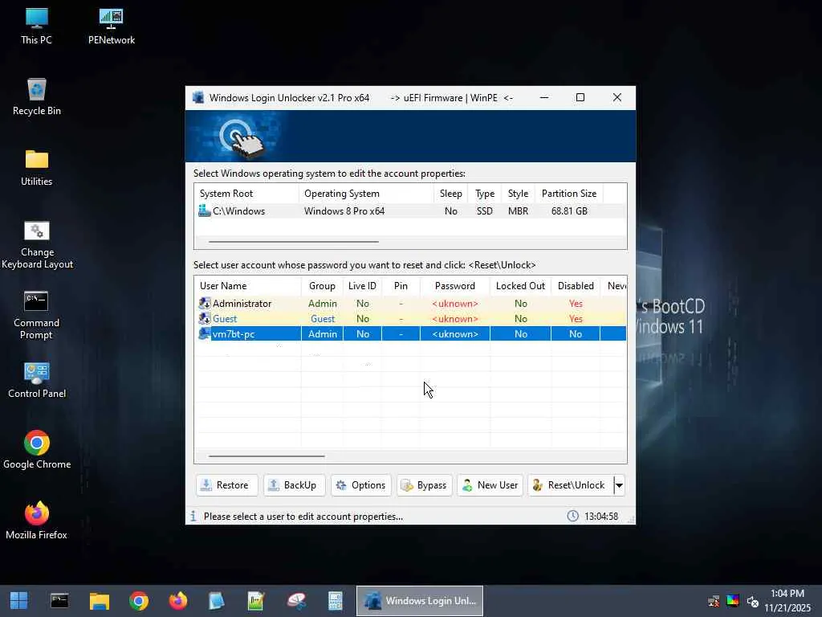Select the C:\Windows system root row
The image size is (822, 617).
pyautogui.click(x=410, y=211)
